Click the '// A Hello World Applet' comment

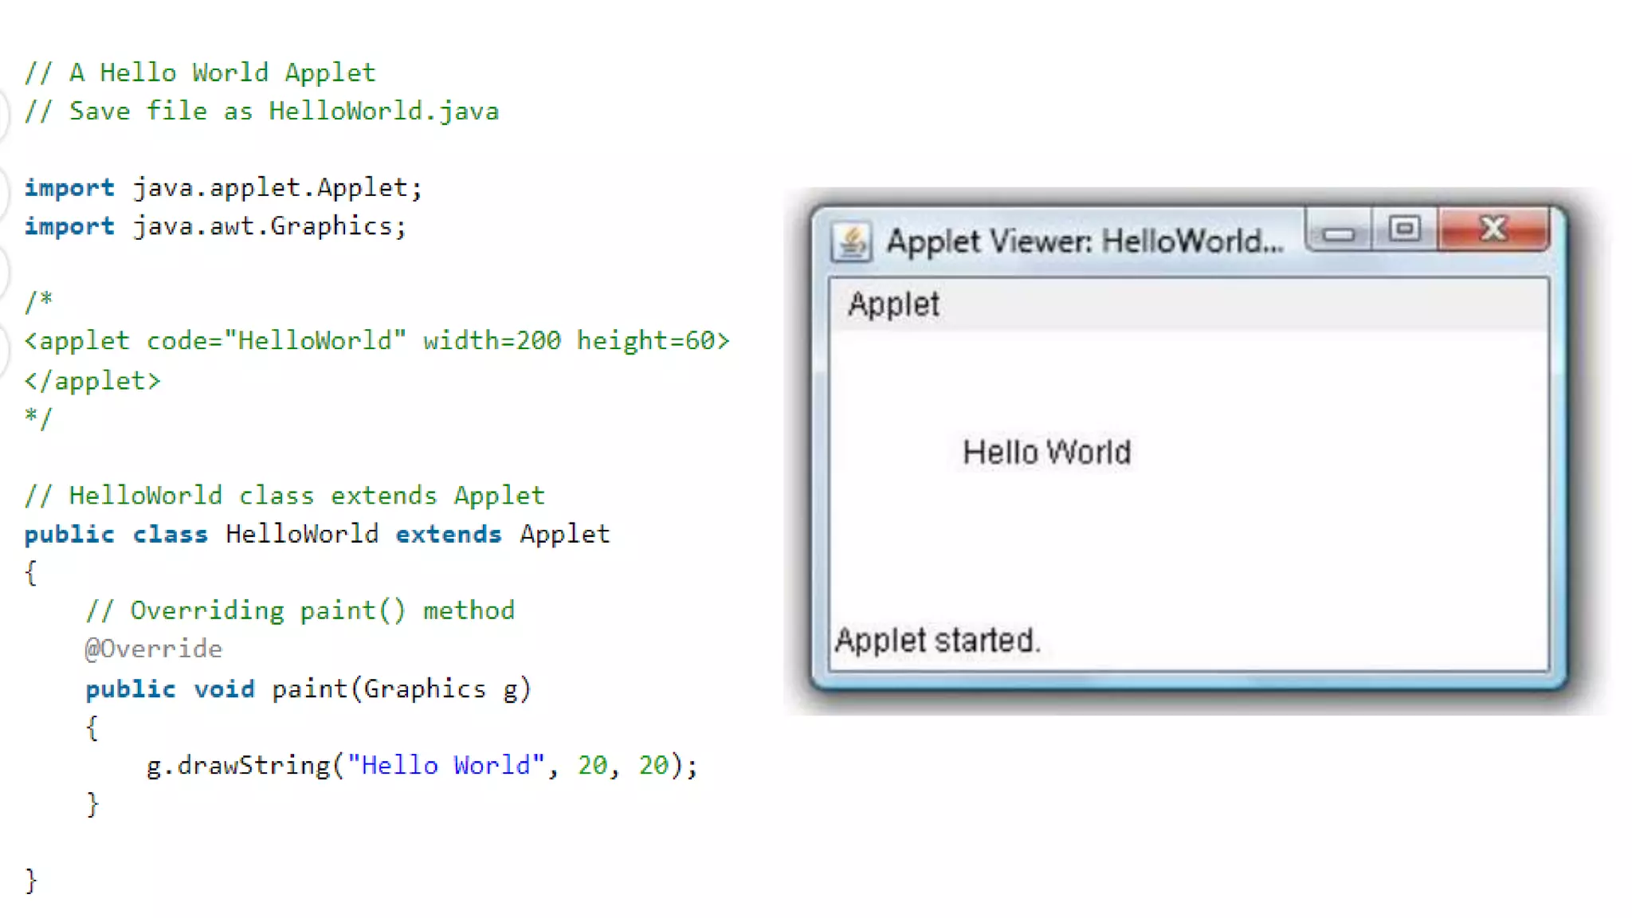199,73
